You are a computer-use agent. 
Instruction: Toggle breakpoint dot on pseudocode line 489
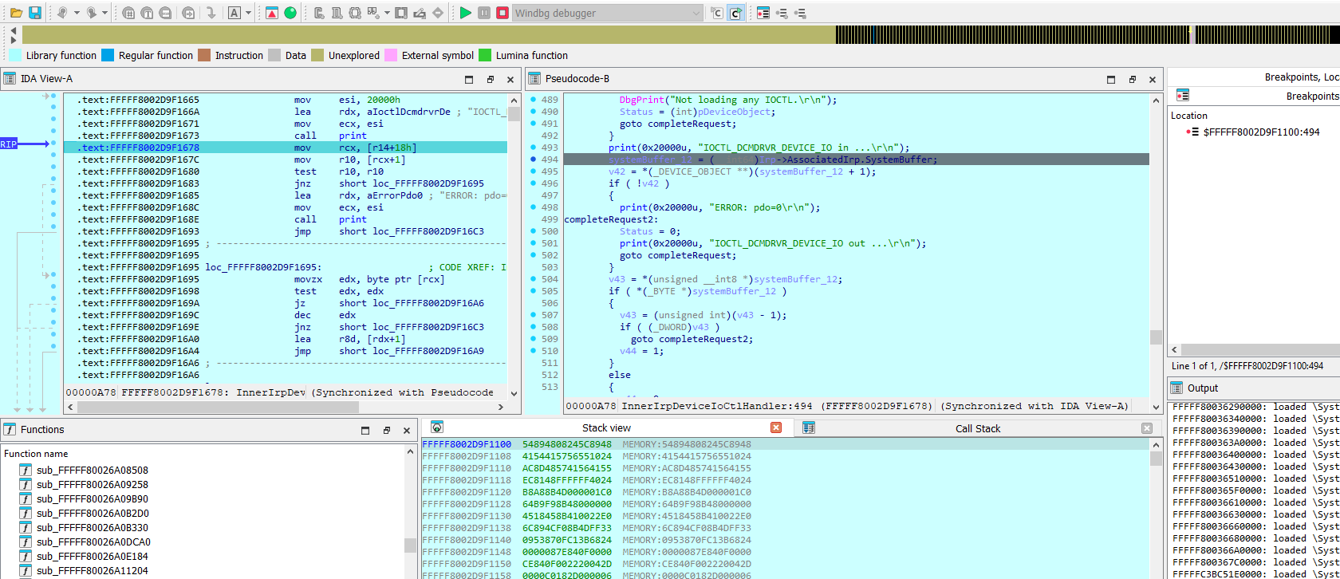coord(533,100)
